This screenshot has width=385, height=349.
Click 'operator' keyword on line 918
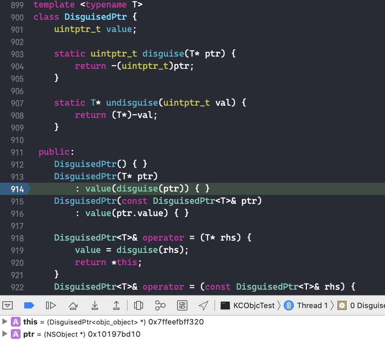click(163, 238)
